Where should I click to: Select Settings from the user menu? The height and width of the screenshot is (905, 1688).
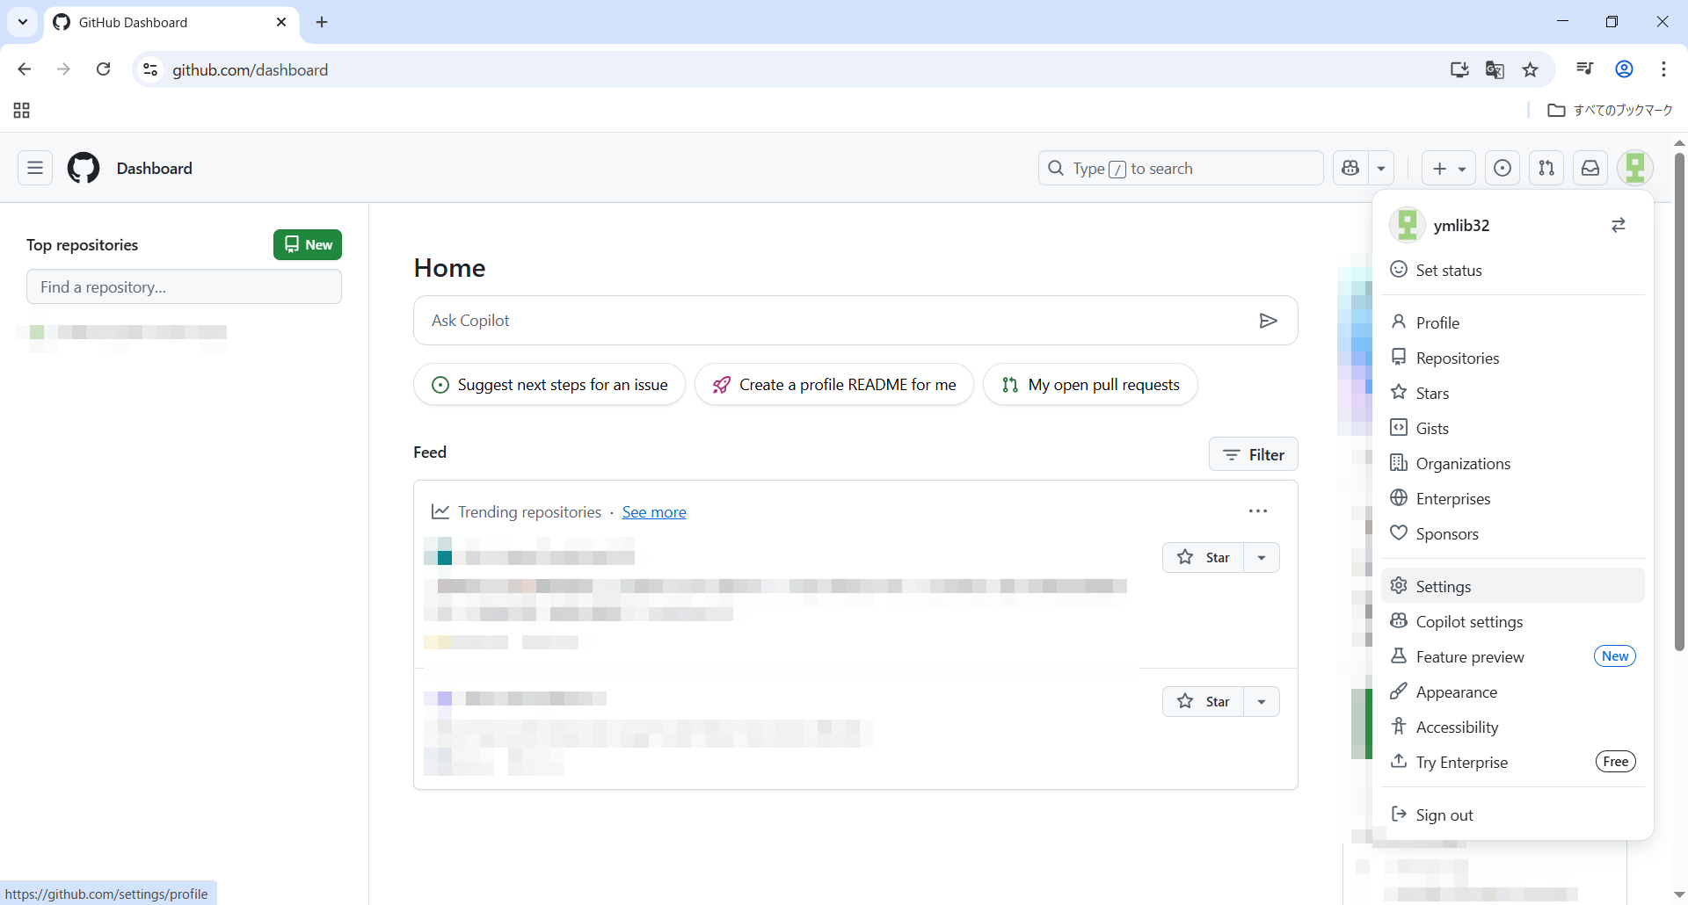point(1443,586)
